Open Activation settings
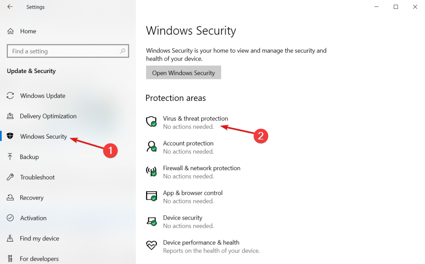Screen dimensions: 425x264 (34, 218)
